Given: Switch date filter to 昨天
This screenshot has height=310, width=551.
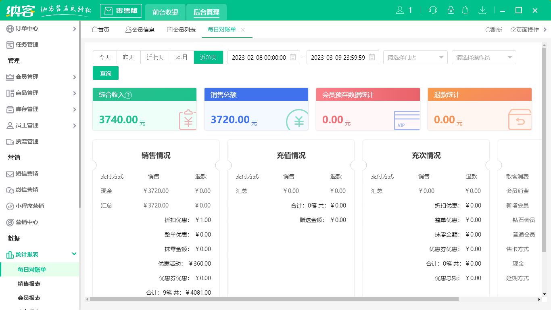Looking at the screenshot, I should click(x=128, y=57).
